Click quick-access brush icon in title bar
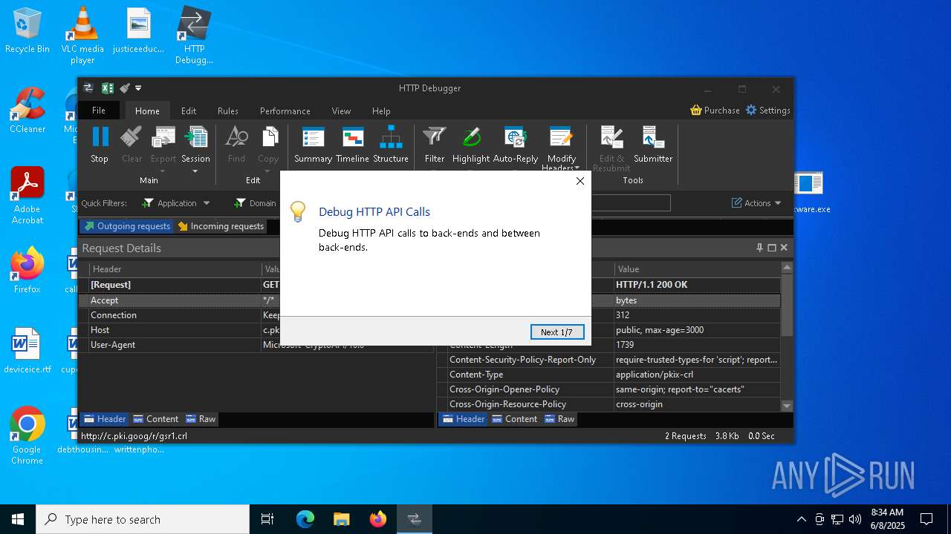951x534 pixels. [x=124, y=88]
